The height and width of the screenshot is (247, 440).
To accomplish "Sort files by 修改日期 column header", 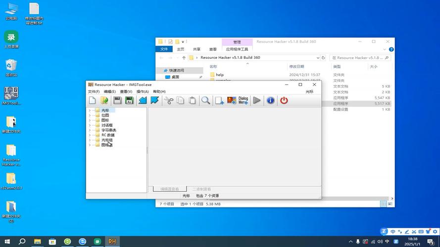I will pyautogui.click(x=296, y=66).
